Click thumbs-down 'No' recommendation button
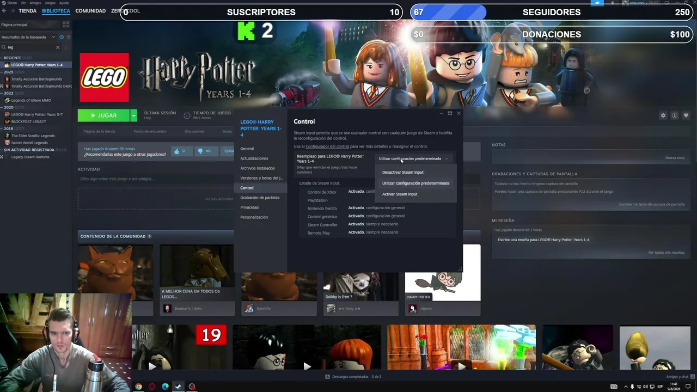Image resolution: width=697 pixels, height=392 pixels. coord(205,151)
